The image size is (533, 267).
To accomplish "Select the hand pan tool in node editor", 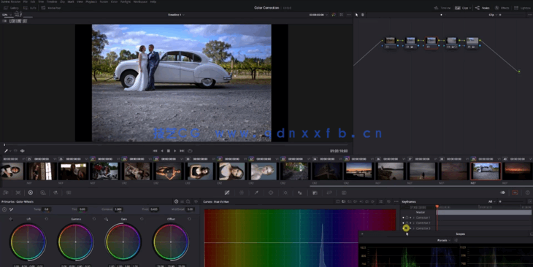I will pyautogui.click(x=362, y=15).
